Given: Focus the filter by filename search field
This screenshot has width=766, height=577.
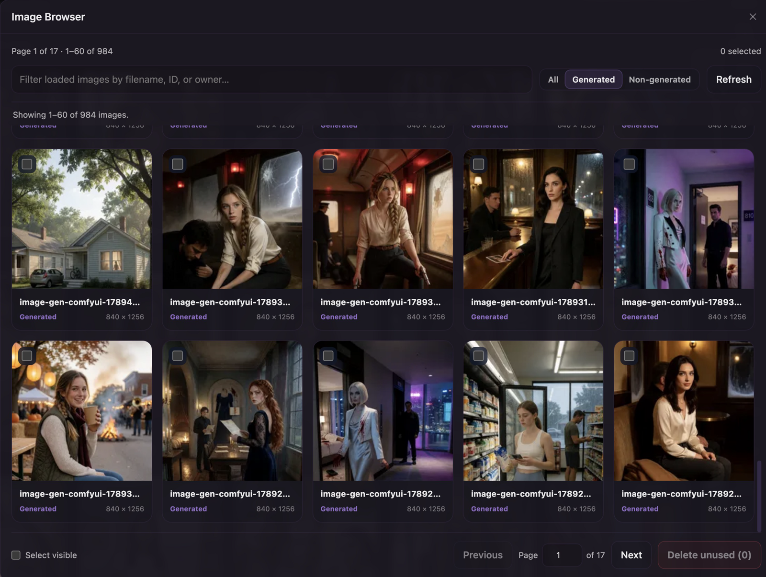Looking at the screenshot, I should click(272, 79).
